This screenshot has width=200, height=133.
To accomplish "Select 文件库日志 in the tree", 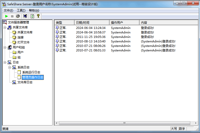I will pos(25,82).
